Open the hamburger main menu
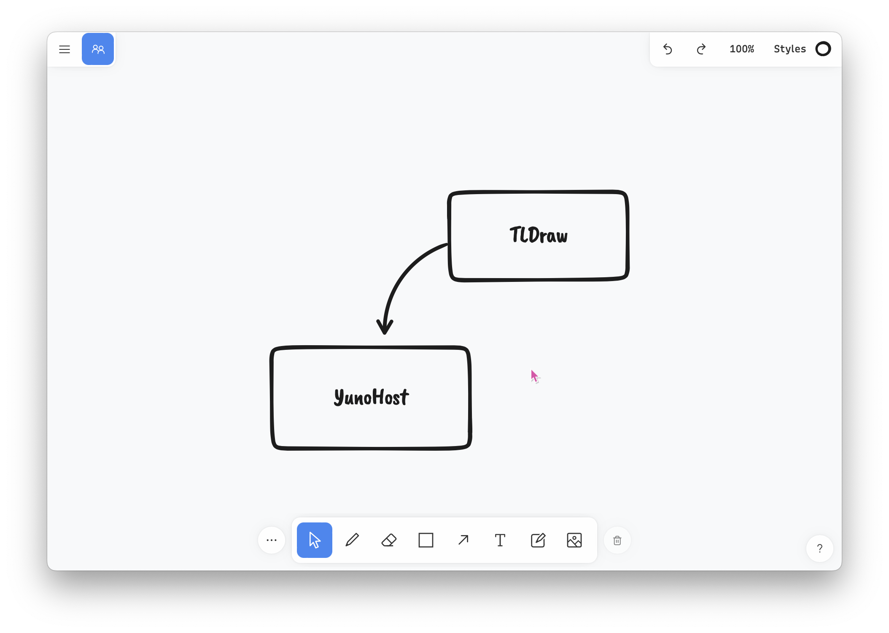This screenshot has height=633, width=889. point(65,49)
